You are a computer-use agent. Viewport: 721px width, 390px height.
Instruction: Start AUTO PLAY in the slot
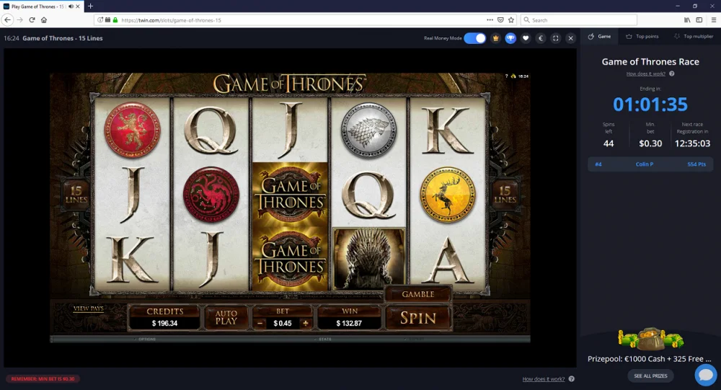pyautogui.click(x=226, y=317)
